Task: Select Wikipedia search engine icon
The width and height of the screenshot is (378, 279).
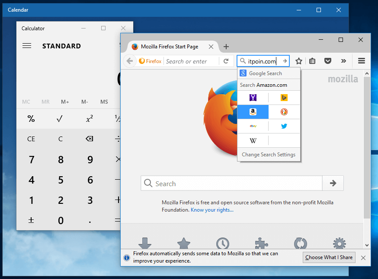Action: (253, 140)
